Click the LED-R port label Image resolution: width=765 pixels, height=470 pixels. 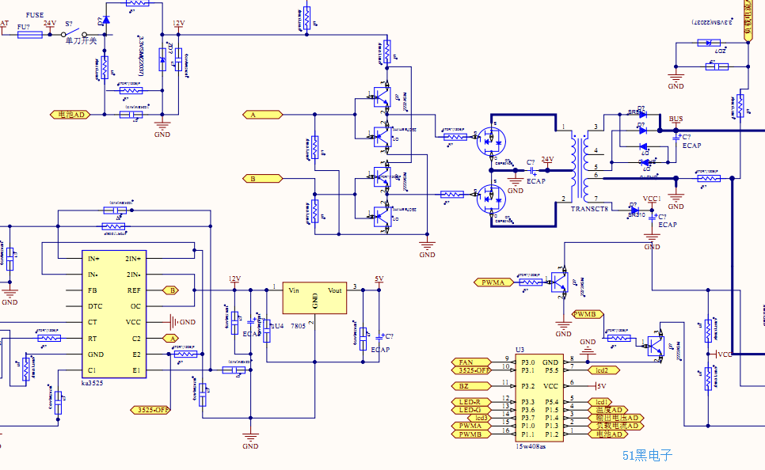point(471,402)
